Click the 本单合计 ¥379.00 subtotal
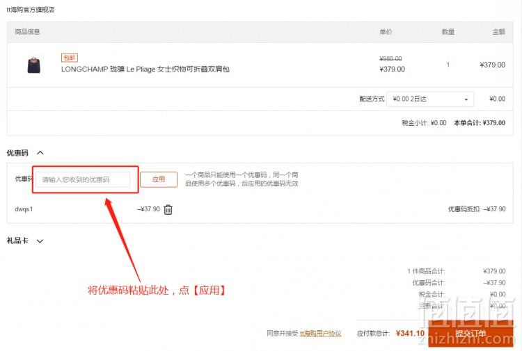This screenshot has height=351, width=522. 480,123
